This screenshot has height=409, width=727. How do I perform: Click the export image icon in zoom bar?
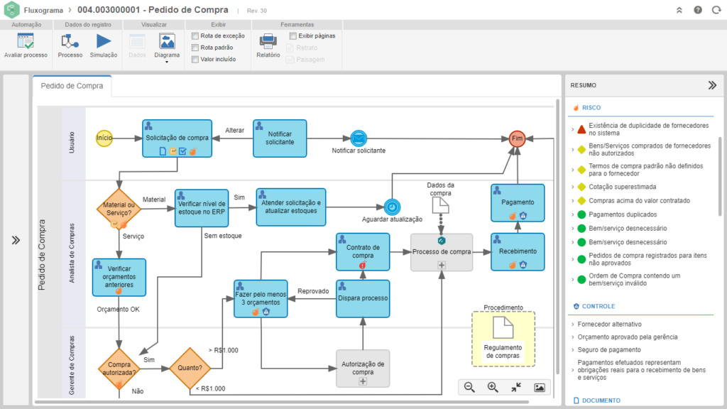[x=540, y=387]
